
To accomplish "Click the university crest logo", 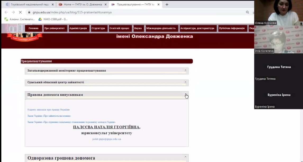I will click(x=25, y=33).
